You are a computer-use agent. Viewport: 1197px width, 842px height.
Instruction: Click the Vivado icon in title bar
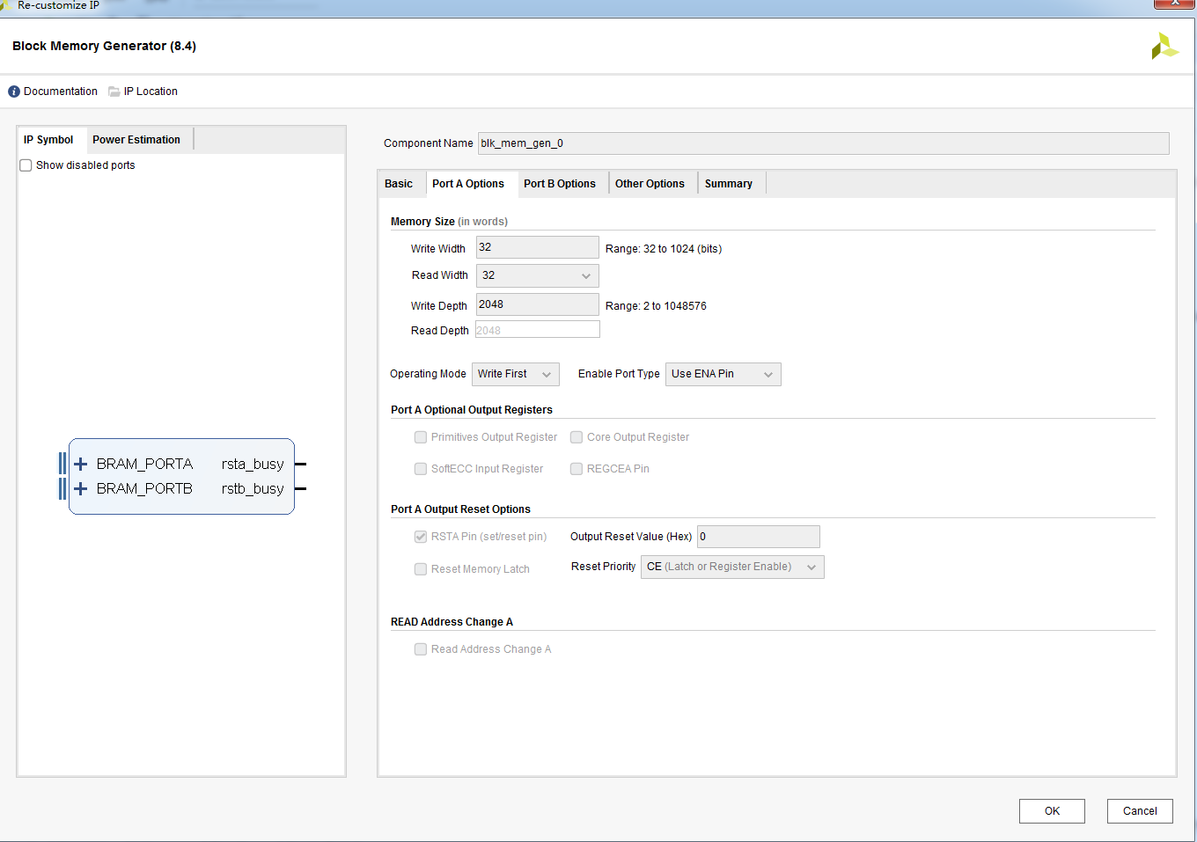[x=6, y=5]
